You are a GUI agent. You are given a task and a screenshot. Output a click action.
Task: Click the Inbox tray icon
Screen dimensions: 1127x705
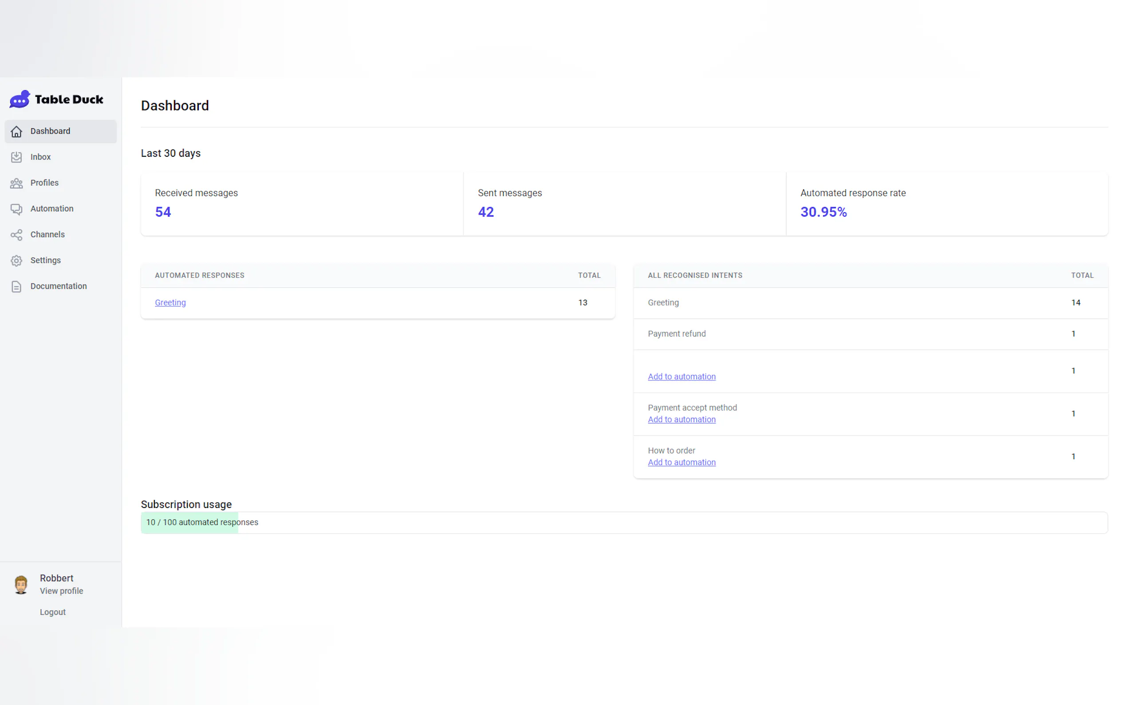[16, 157]
